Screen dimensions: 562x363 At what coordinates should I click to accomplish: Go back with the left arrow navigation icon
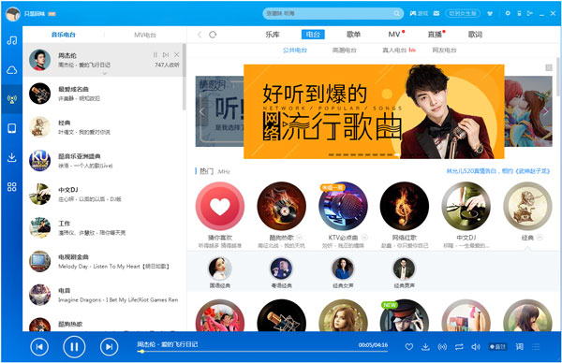[200, 35]
